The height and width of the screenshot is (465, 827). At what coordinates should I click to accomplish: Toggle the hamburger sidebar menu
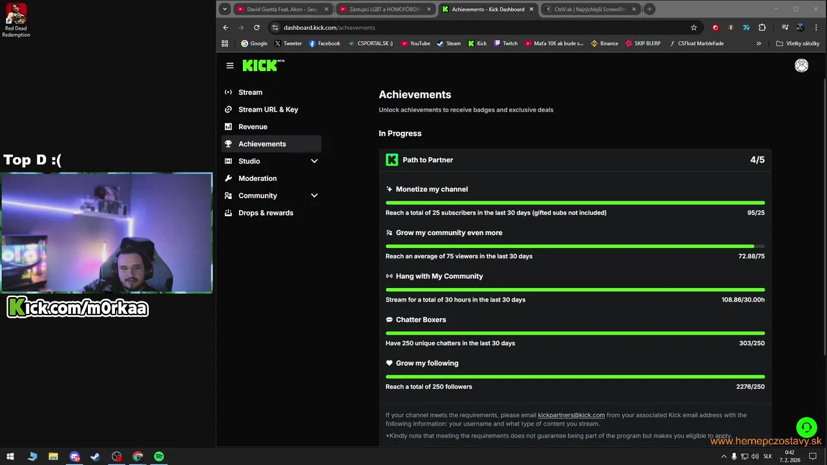point(229,65)
